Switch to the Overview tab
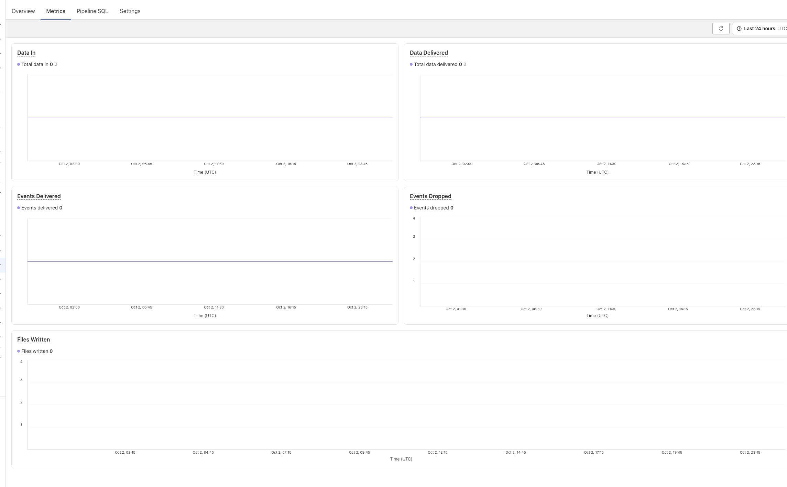This screenshot has width=787, height=487. click(23, 11)
